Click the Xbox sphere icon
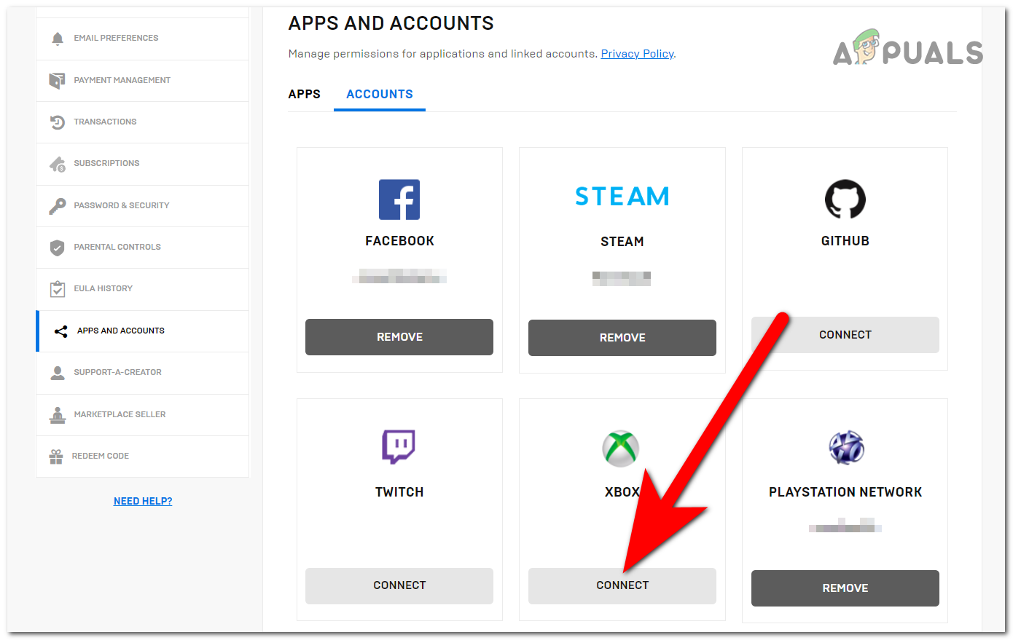The height and width of the screenshot is (640, 1013). coord(622,448)
